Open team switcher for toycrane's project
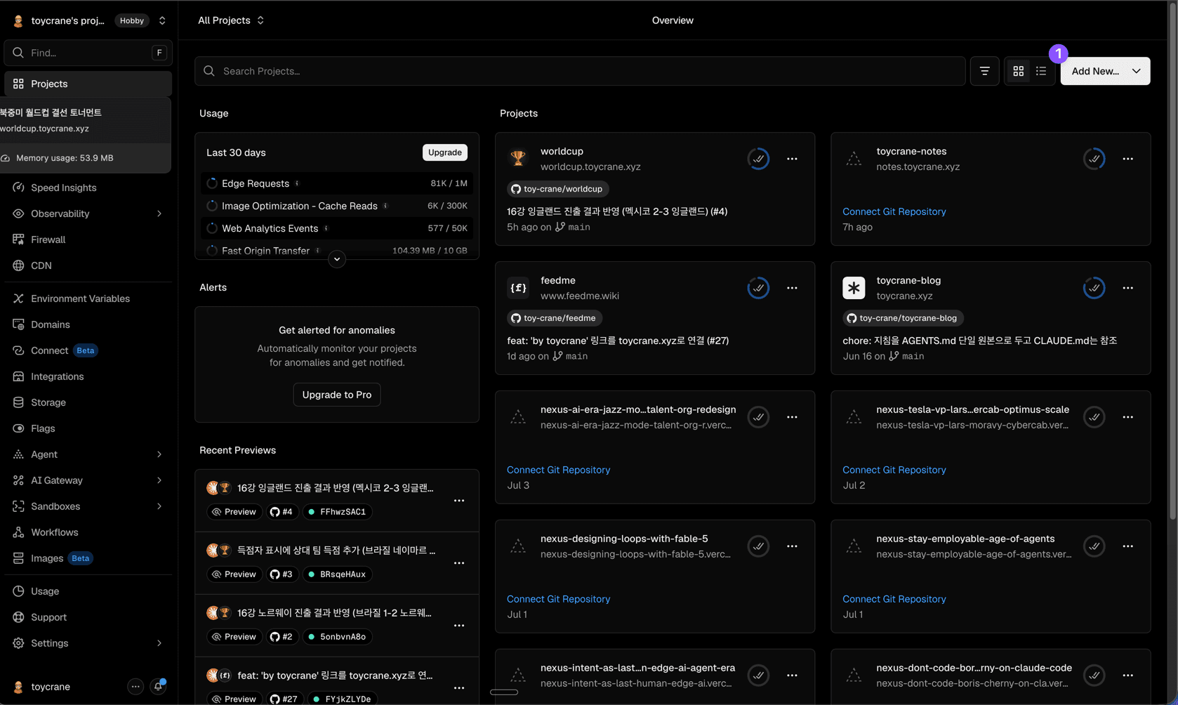The height and width of the screenshot is (705, 1178). [x=162, y=20]
